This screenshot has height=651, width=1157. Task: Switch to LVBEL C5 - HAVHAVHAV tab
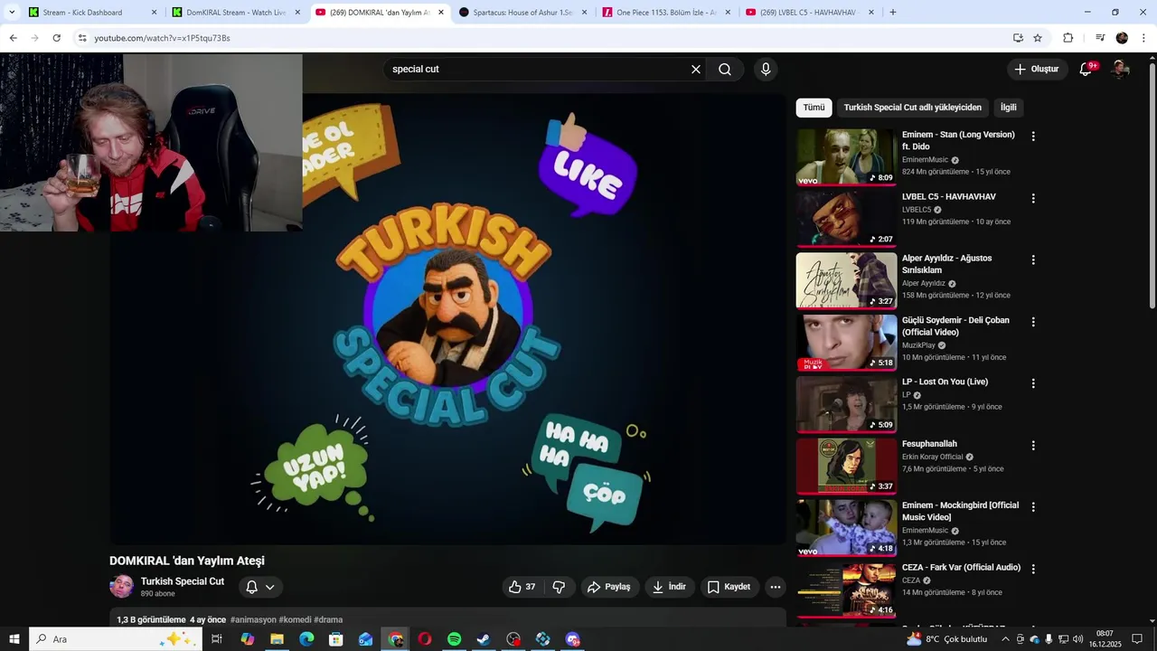click(x=809, y=13)
